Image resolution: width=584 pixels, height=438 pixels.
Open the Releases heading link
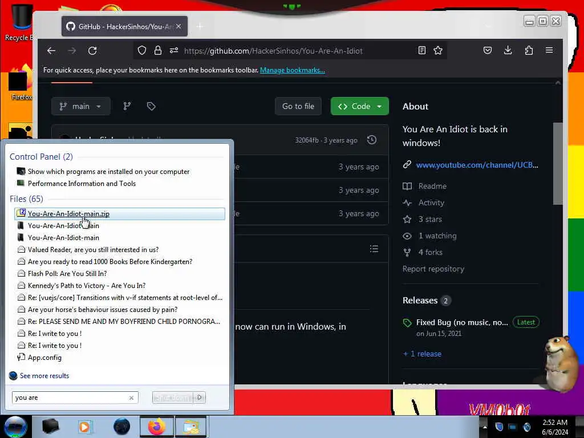(420, 301)
